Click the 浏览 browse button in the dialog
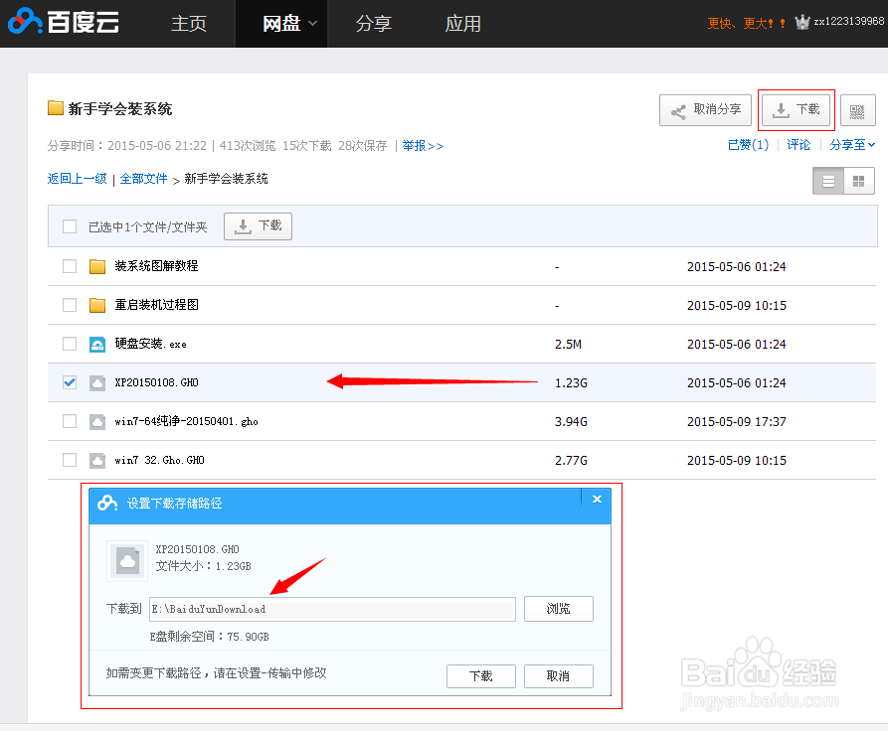Screen dimensions: 888x731 coord(558,609)
